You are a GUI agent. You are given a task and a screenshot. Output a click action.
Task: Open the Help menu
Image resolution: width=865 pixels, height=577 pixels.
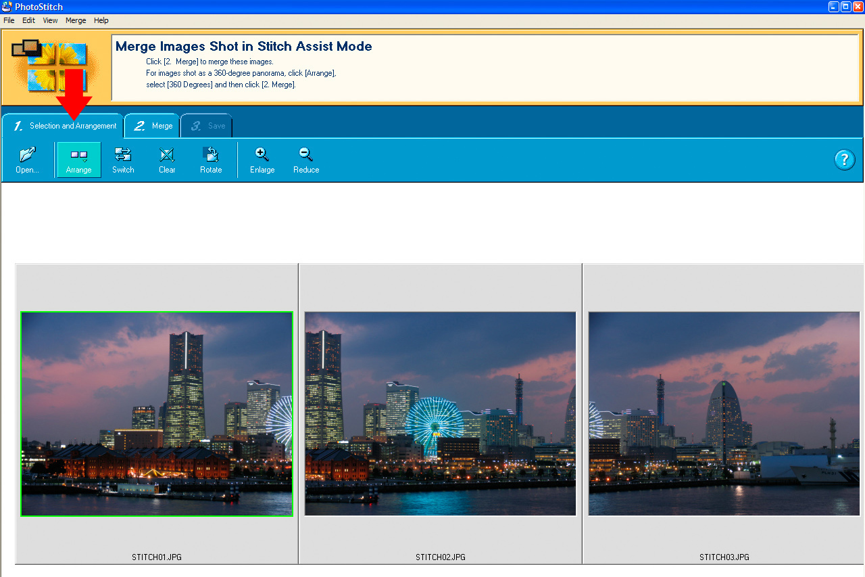tap(101, 20)
